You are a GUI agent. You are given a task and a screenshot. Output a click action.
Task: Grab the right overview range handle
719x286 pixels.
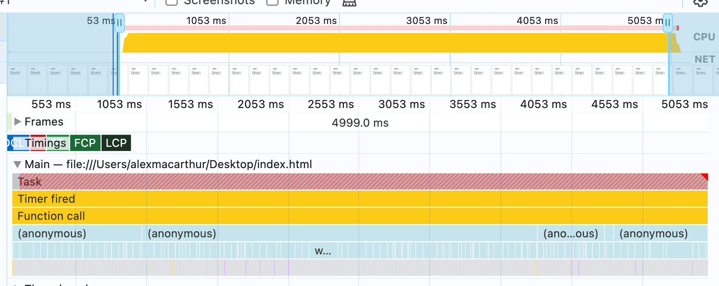[x=668, y=23]
